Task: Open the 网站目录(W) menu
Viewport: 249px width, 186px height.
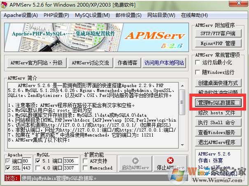Action: pyautogui.click(x=161, y=15)
